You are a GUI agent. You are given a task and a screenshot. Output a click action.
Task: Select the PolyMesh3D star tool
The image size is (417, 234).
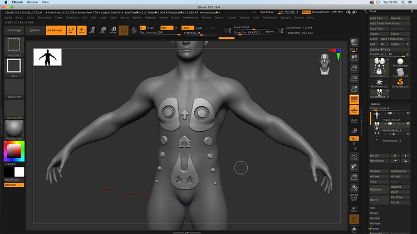click(380, 83)
